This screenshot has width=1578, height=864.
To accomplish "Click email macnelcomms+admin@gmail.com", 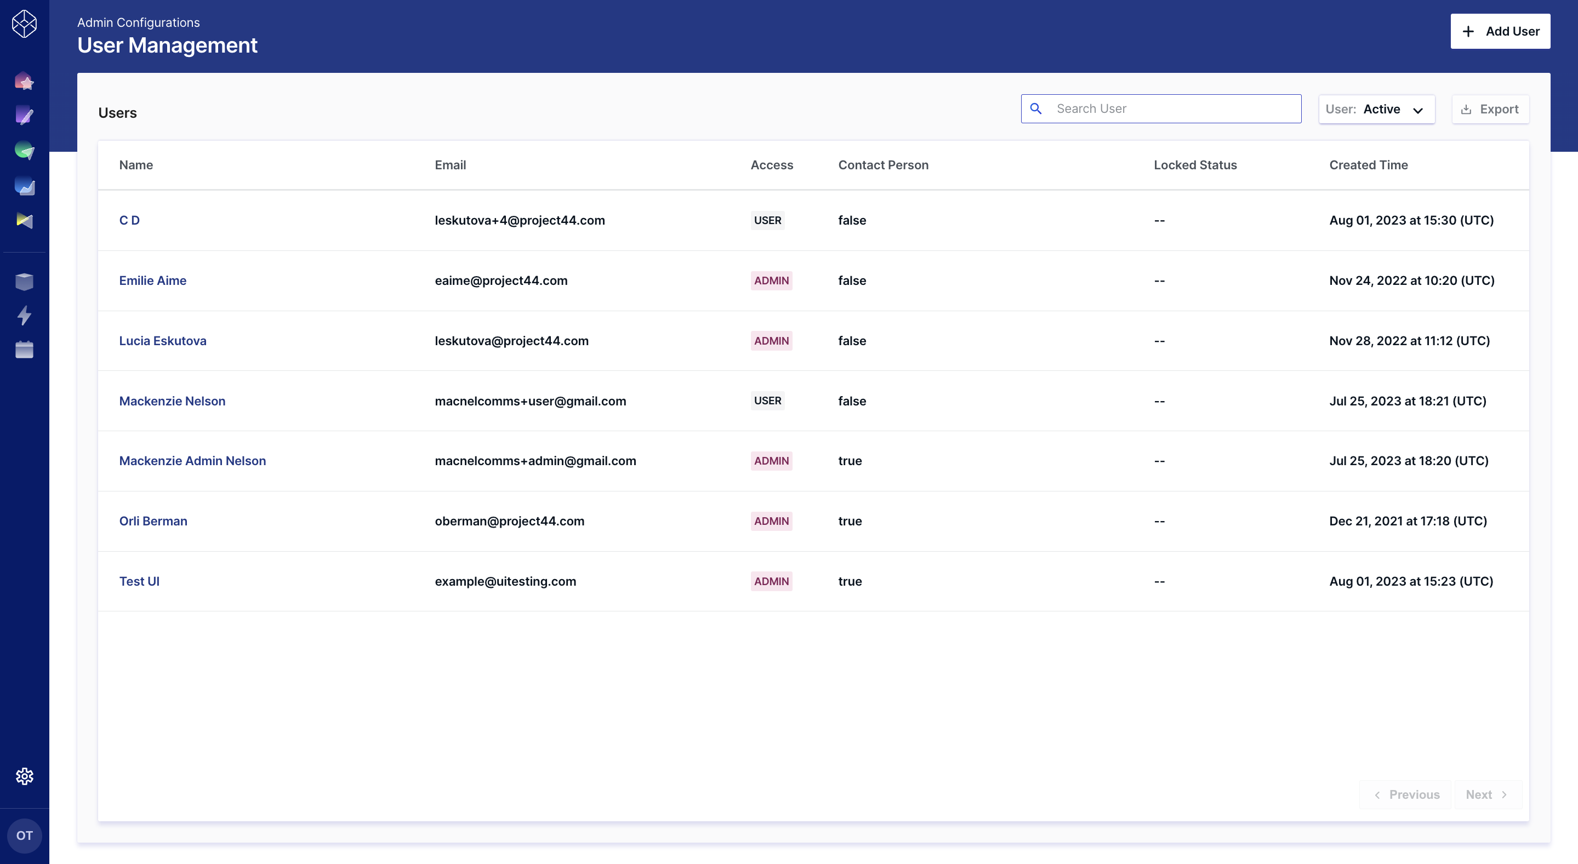I will tap(536, 460).
